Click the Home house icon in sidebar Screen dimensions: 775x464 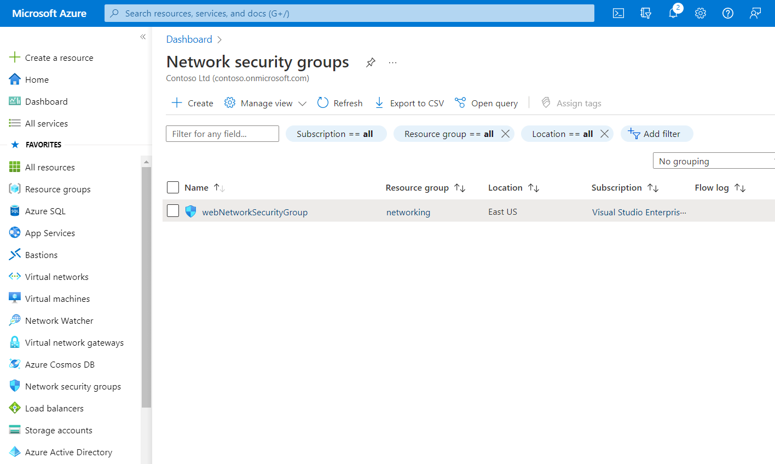point(15,79)
